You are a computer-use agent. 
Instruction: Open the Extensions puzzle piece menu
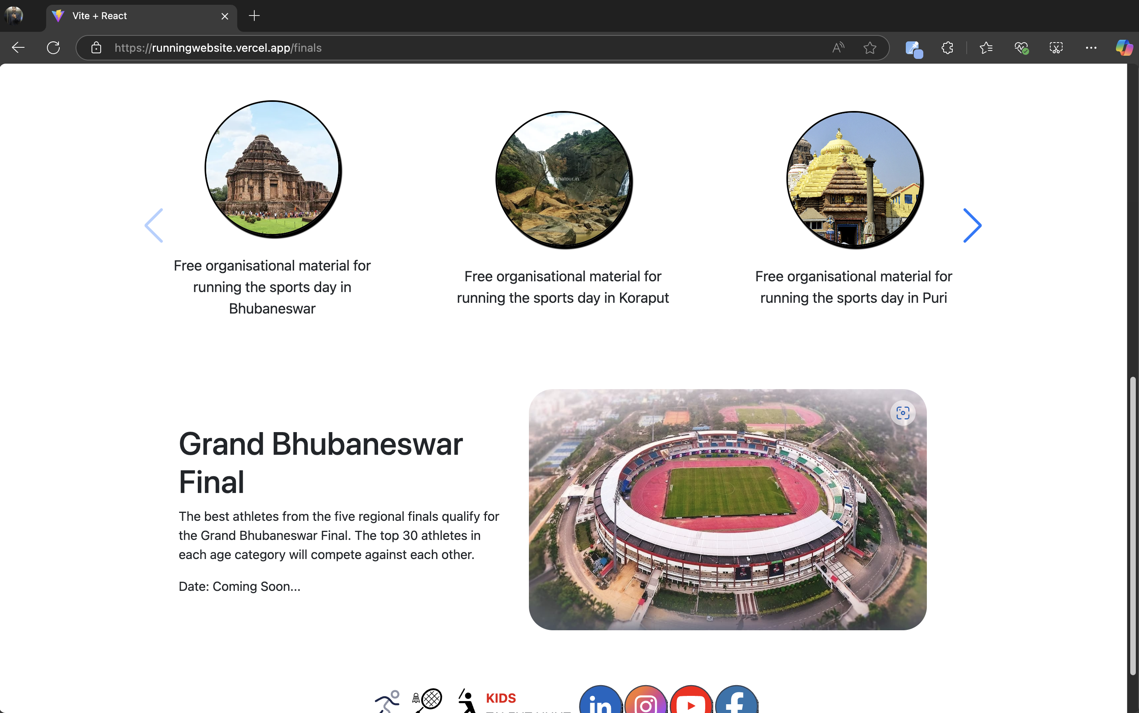[947, 48]
